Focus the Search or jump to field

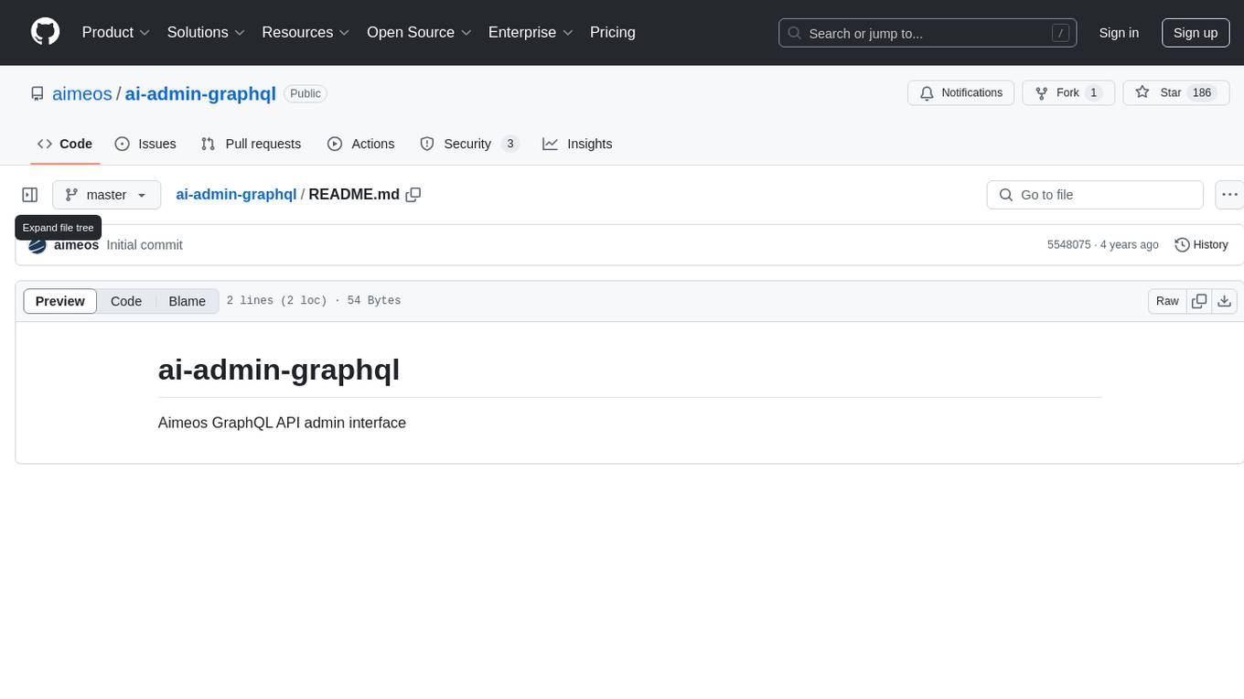pyautogui.click(x=928, y=33)
